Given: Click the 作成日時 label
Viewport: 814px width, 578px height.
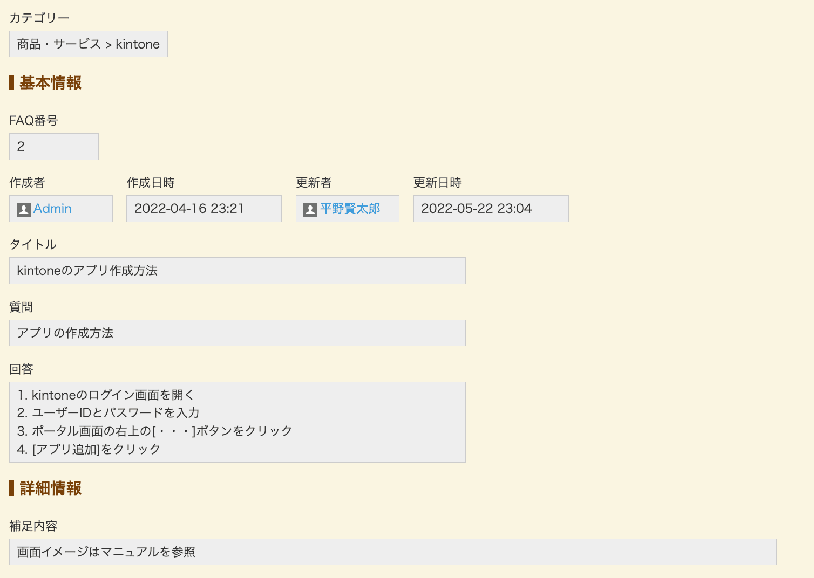Looking at the screenshot, I should point(151,183).
